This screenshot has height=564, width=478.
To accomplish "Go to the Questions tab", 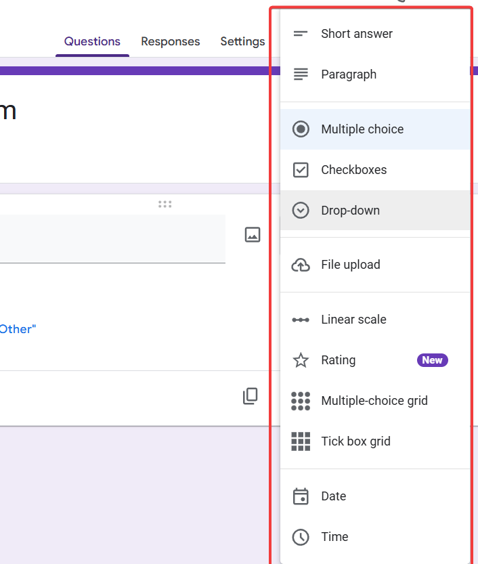I will [92, 42].
